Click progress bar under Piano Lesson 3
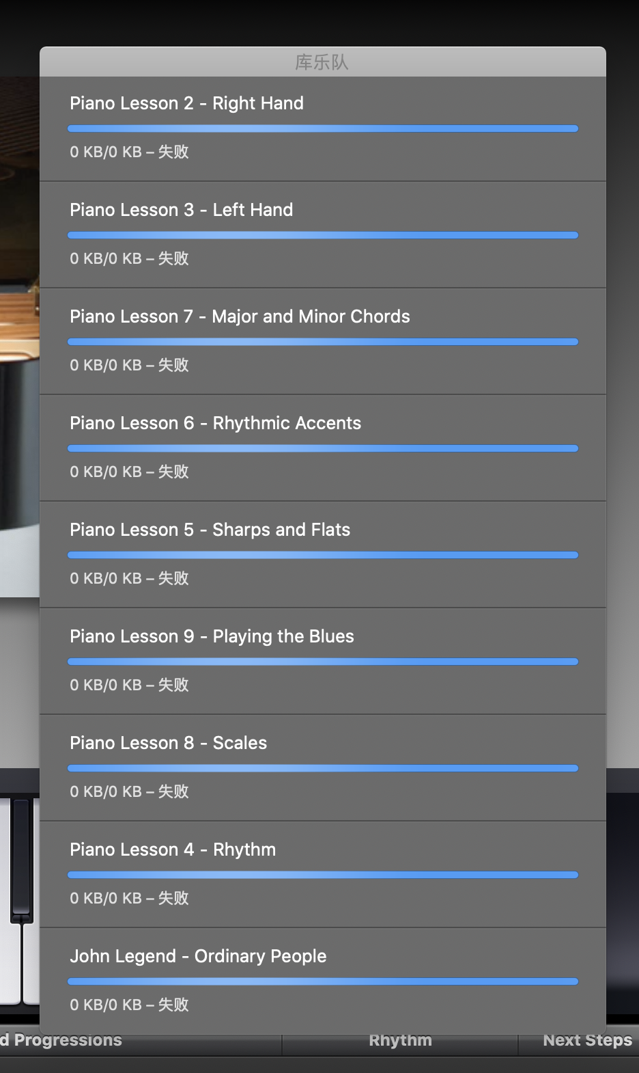Screen dimensions: 639x1073 322,235
